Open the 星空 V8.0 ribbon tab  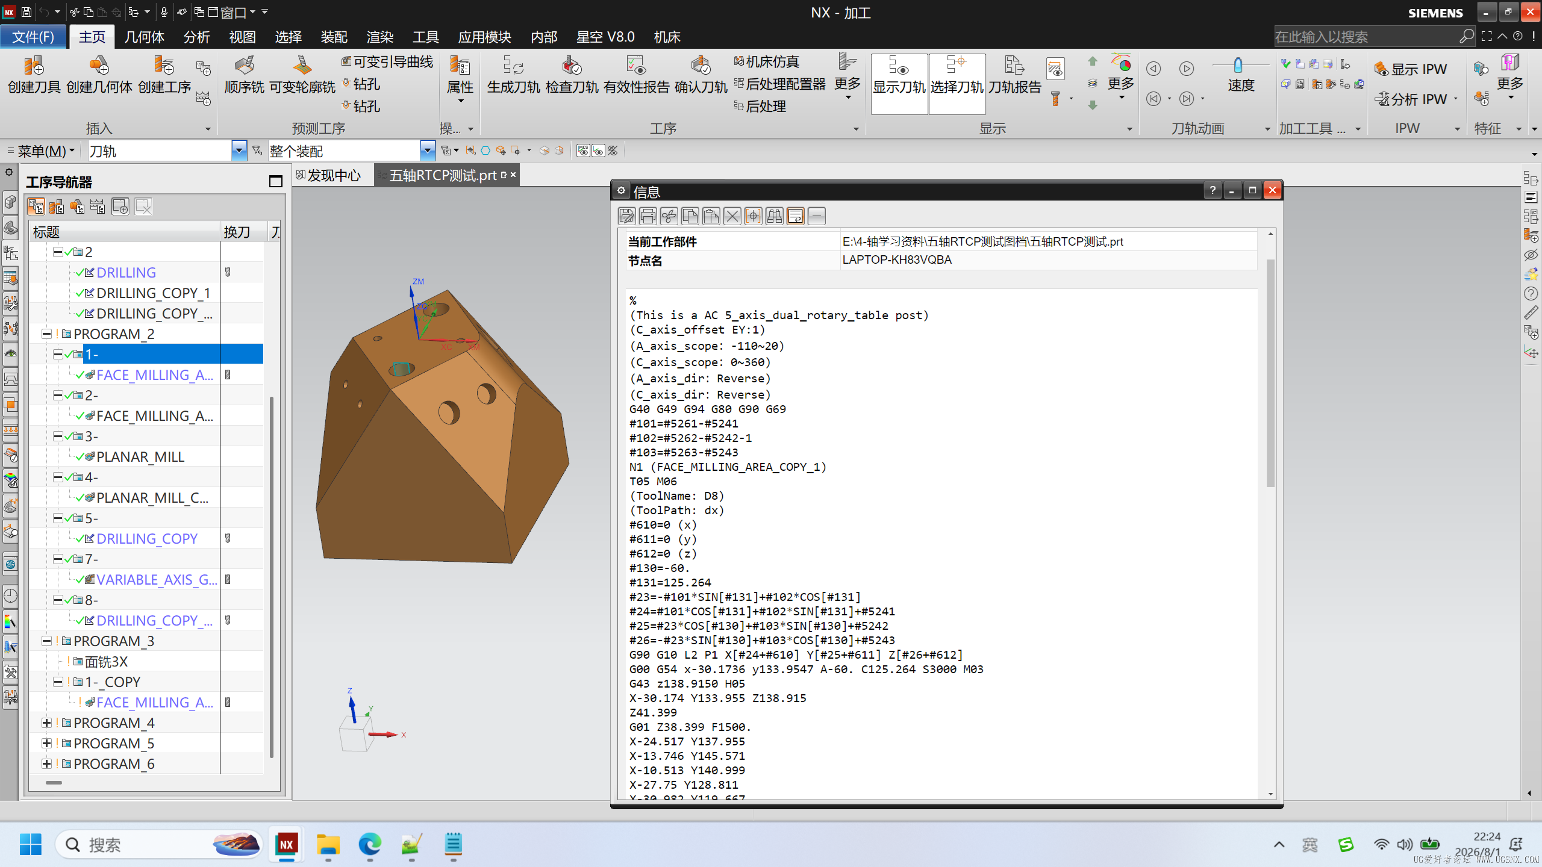(x=605, y=37)
